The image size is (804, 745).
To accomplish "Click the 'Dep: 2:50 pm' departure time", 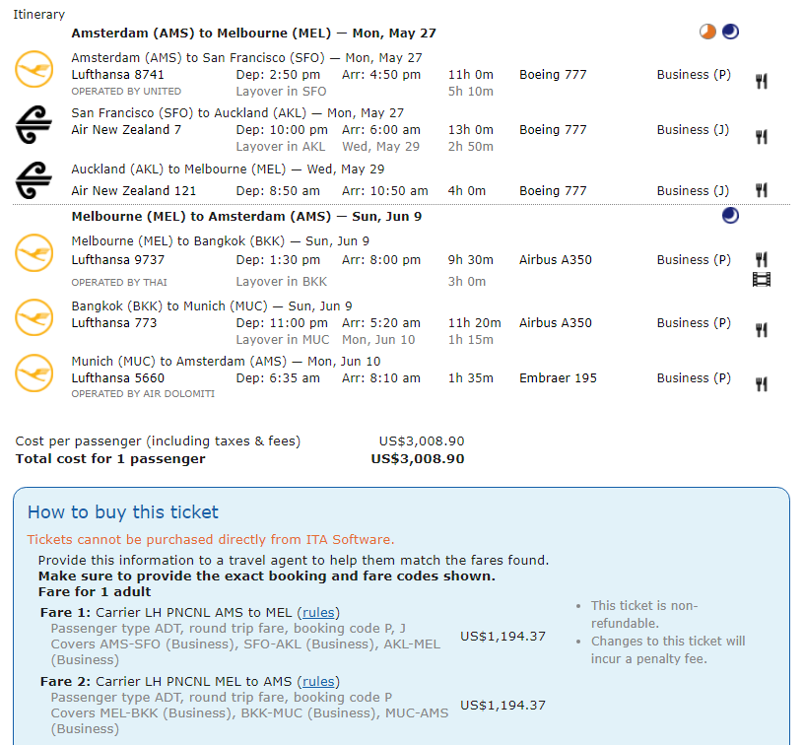I will (x=278, y=75).
